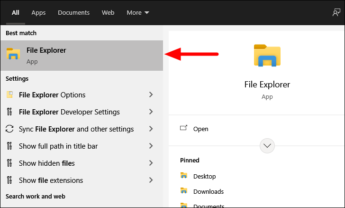Click the pinned Desktop folder icon
The height and width of the screenshot is (208, 345).
pyautogui.click(x=184, y=175)
